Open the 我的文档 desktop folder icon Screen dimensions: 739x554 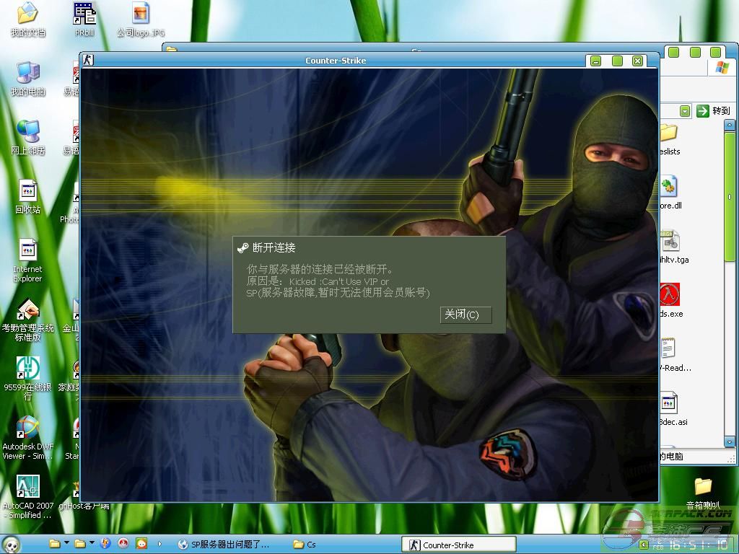[x=27, y=14]
